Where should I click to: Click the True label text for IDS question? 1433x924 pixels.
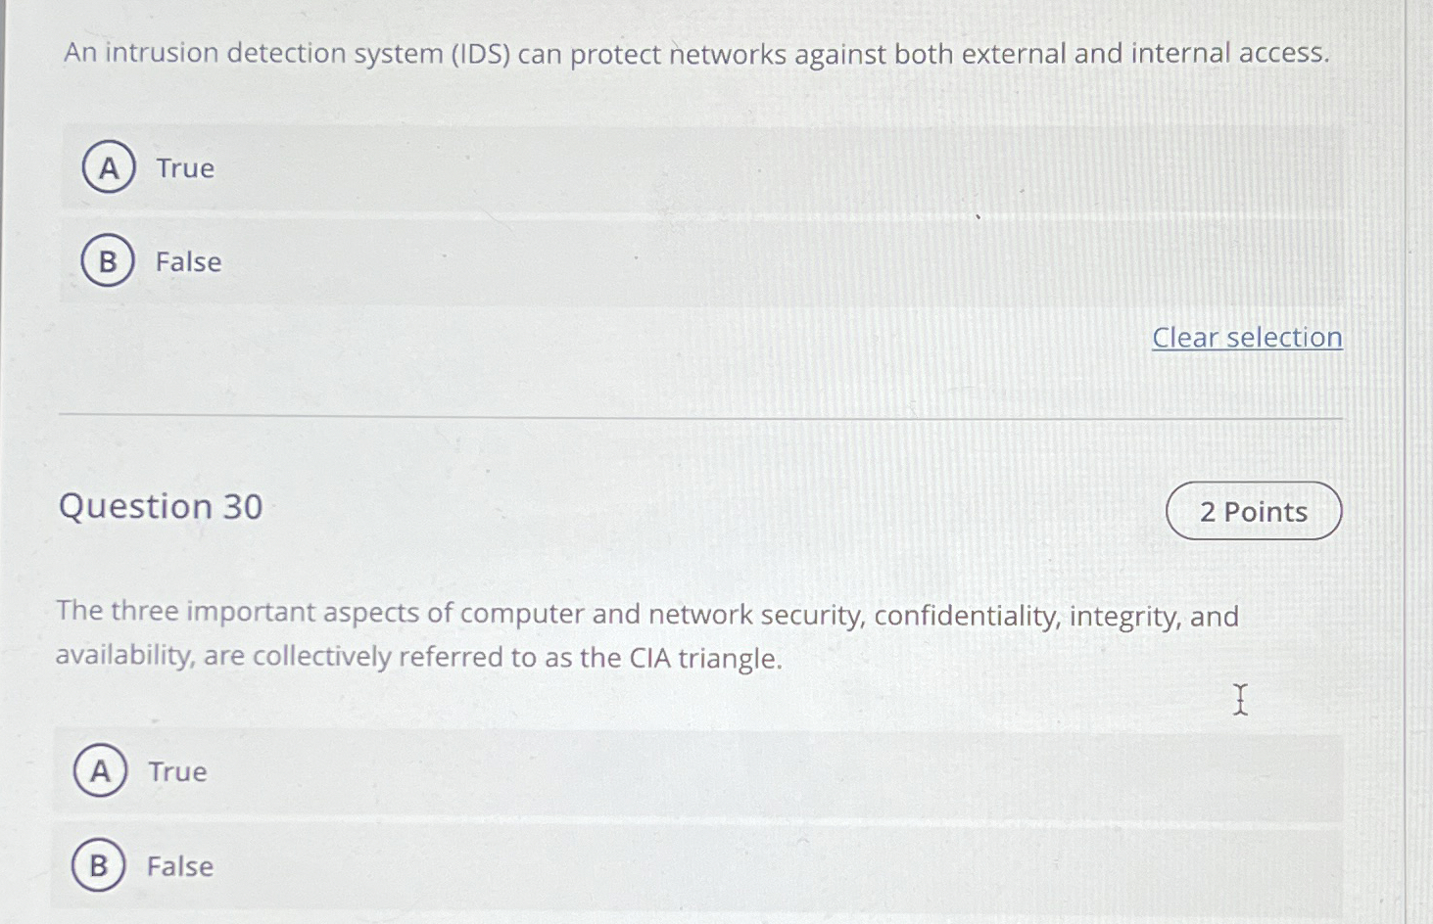point(182,167)
